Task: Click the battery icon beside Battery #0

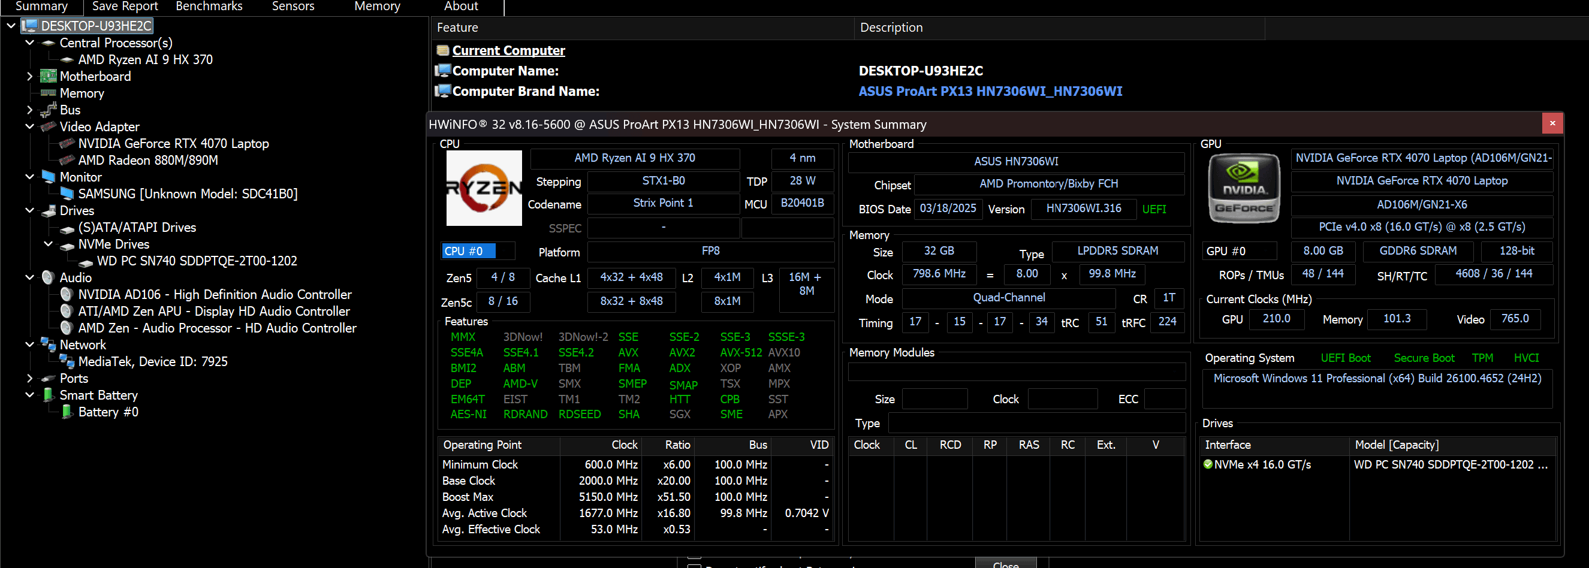Action: [67, 412]
